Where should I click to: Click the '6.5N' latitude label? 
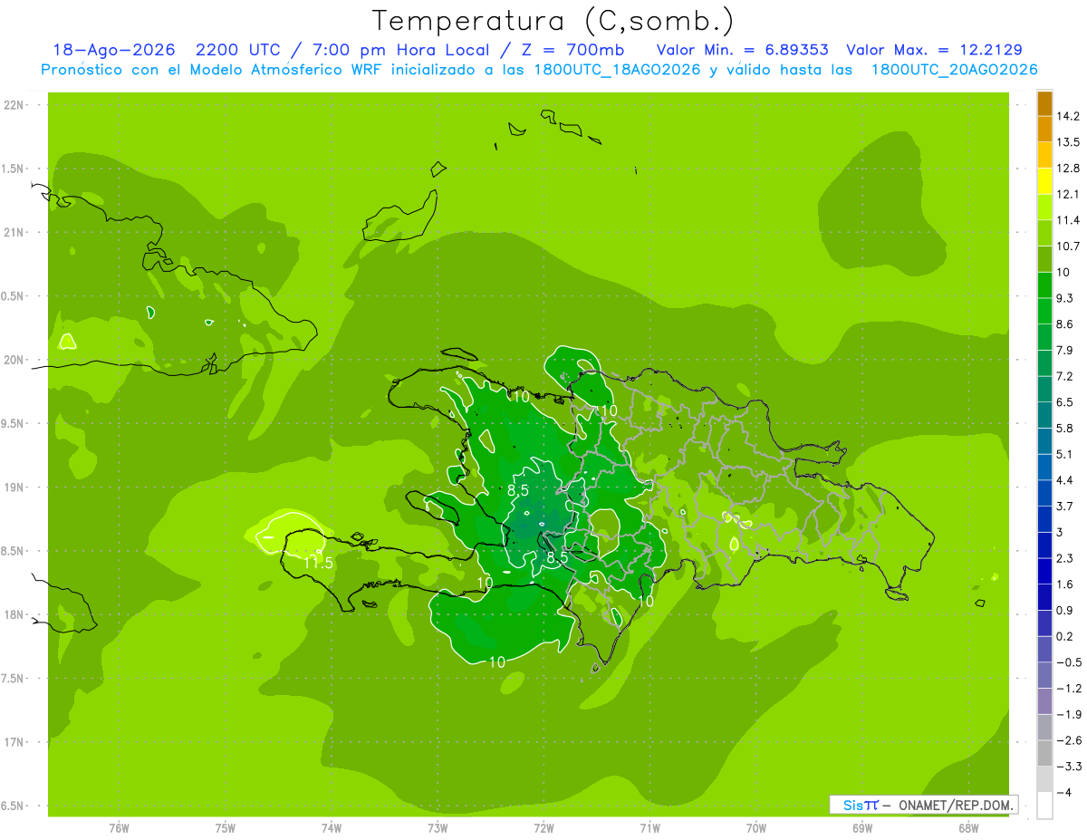coord(13,806)
